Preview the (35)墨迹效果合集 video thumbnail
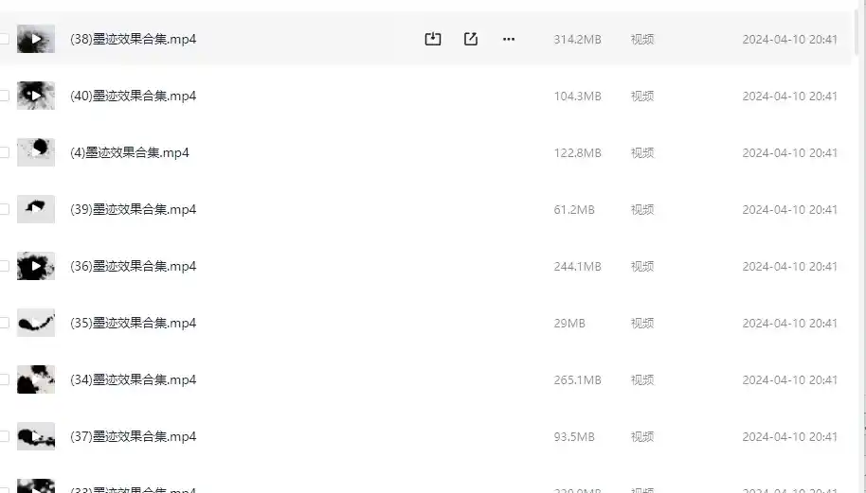This screenshot has width=866, height=493. (x=36, y=323)
